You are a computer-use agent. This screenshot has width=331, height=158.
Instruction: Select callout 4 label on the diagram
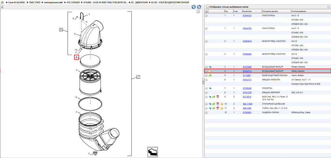[x=77, y=57]
